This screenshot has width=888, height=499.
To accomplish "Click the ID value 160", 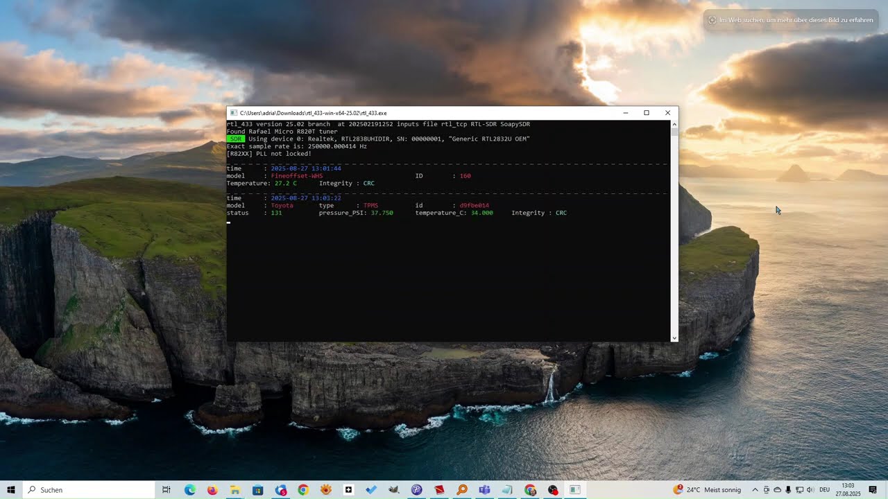I will (x=465, y=176).
